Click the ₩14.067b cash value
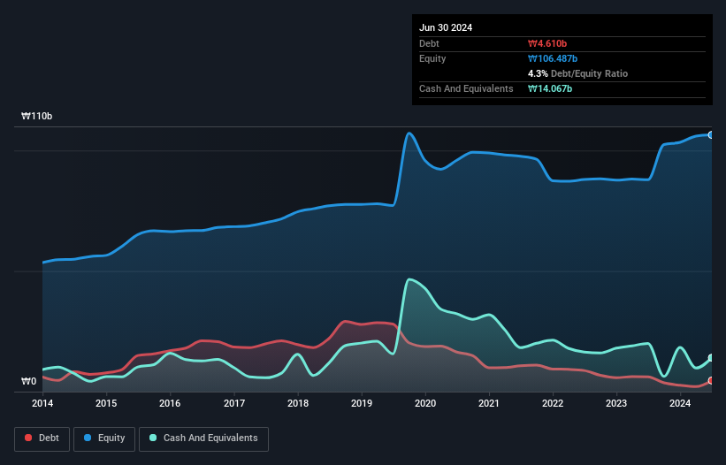The height and width of the screenshot is (465, 726). tap(550, 88)
